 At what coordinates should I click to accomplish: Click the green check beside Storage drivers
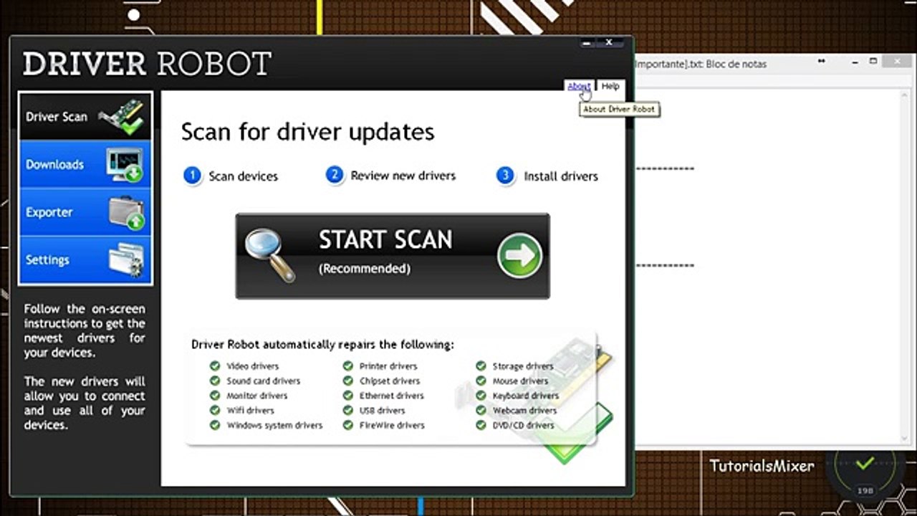[x=481, y=365]
